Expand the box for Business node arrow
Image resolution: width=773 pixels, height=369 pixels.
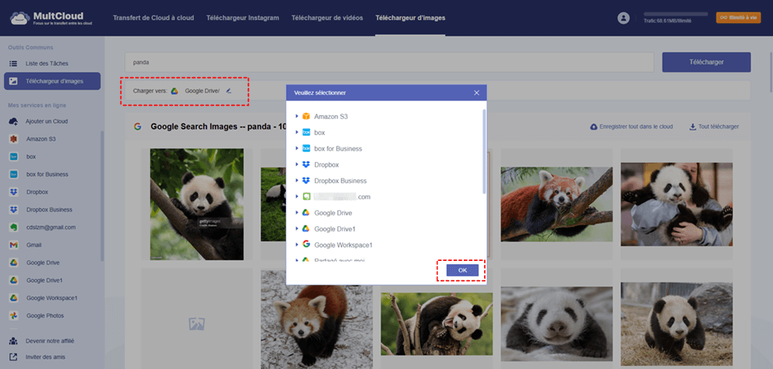coord(297,148)
